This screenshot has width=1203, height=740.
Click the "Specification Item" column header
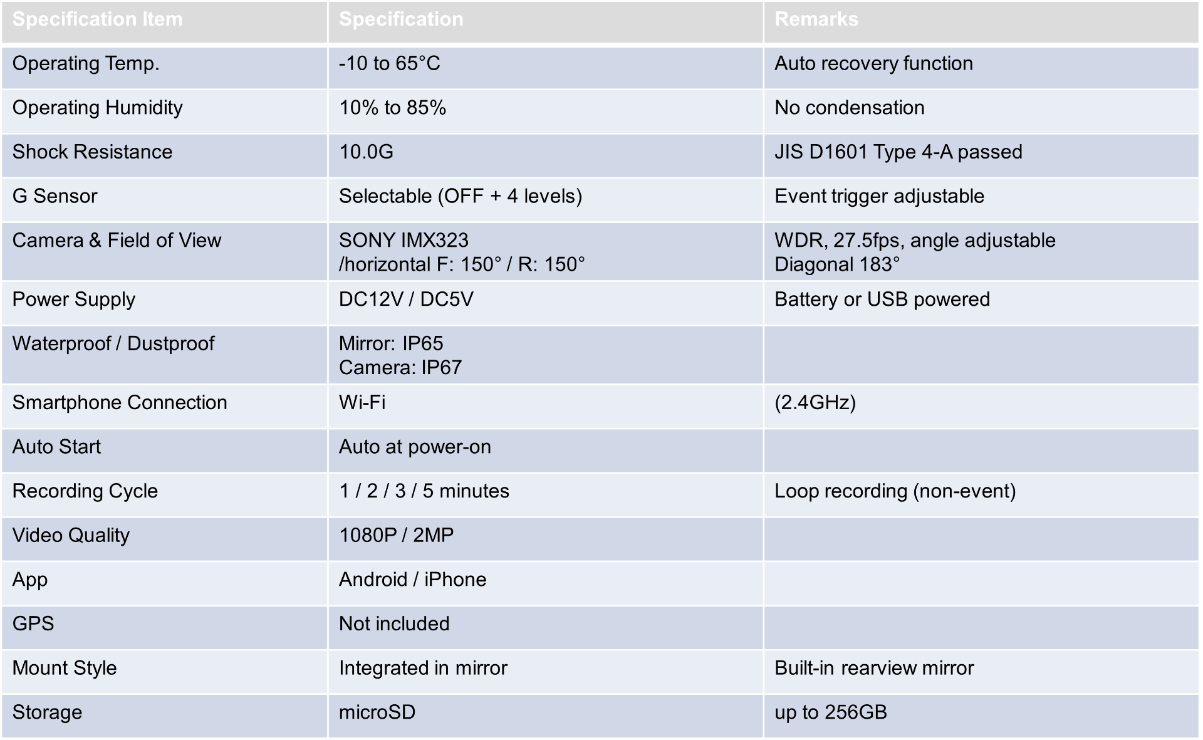pyautogui.click(x=98, y=19)
